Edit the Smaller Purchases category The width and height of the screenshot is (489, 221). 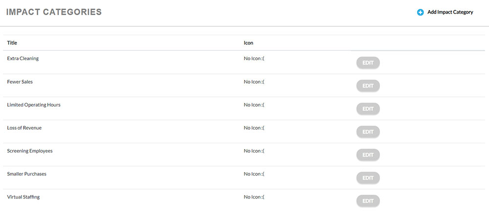tap(368, 178)
